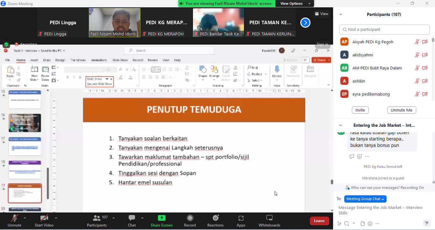Show next video tiles with the blue arrow
Image resolution: width=435 pixels, height=230 pixels.
(305, 23)
